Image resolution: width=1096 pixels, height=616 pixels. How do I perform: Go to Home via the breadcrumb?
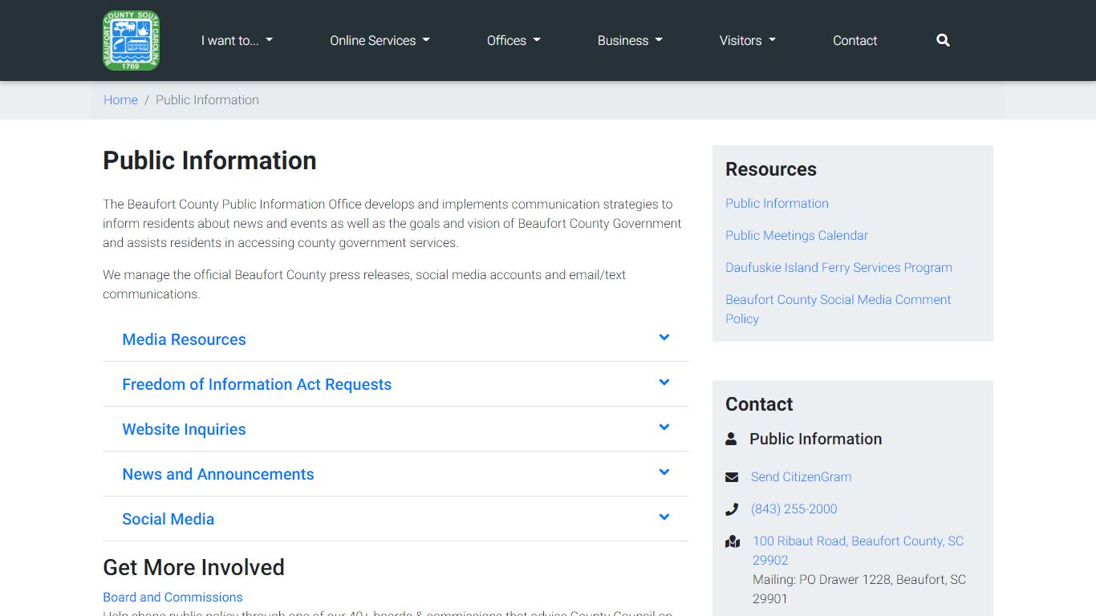(x=120, y=99)
